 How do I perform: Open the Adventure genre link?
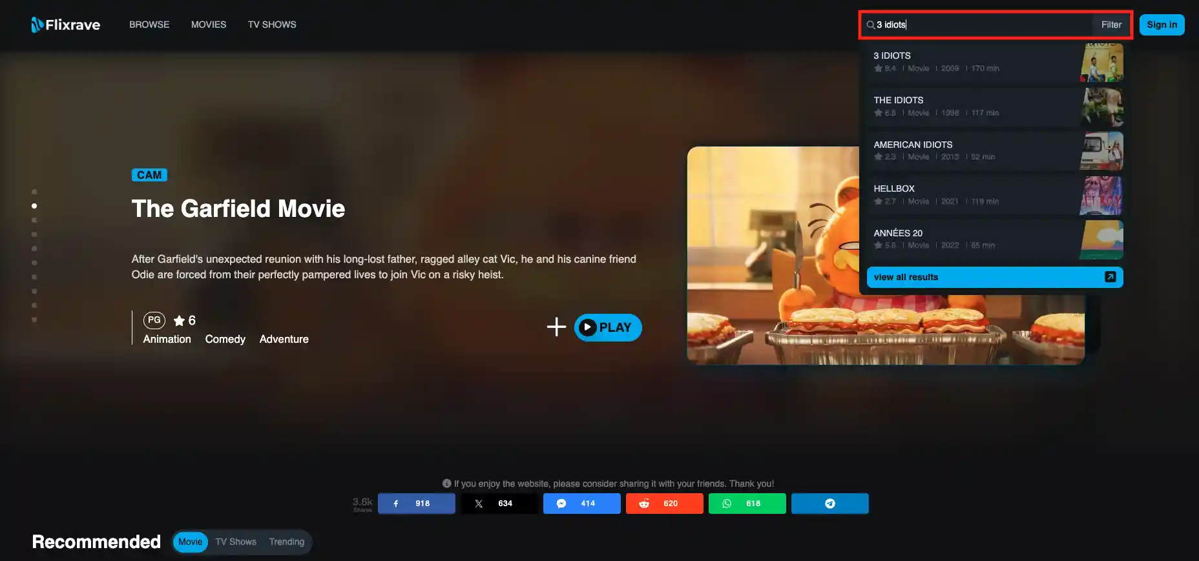[x=284, y=339]
